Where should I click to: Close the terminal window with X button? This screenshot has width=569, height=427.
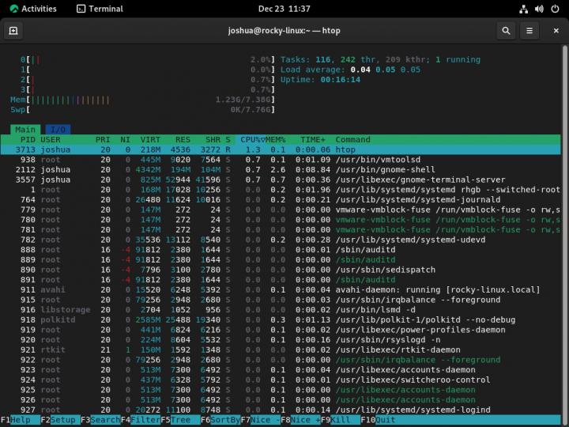click(555, 31)
